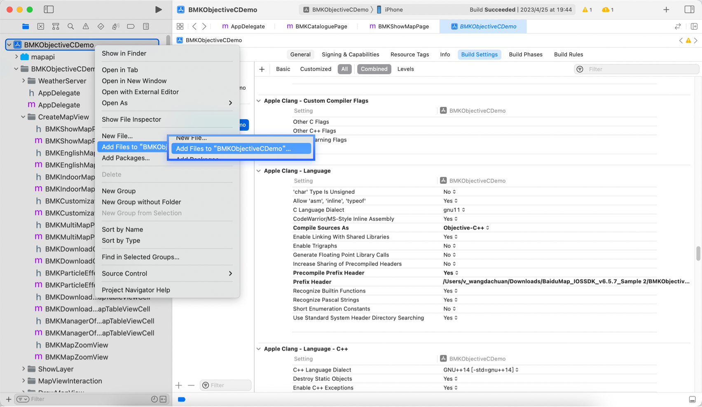Open the Issue navigator warning icon

[86, 26]
